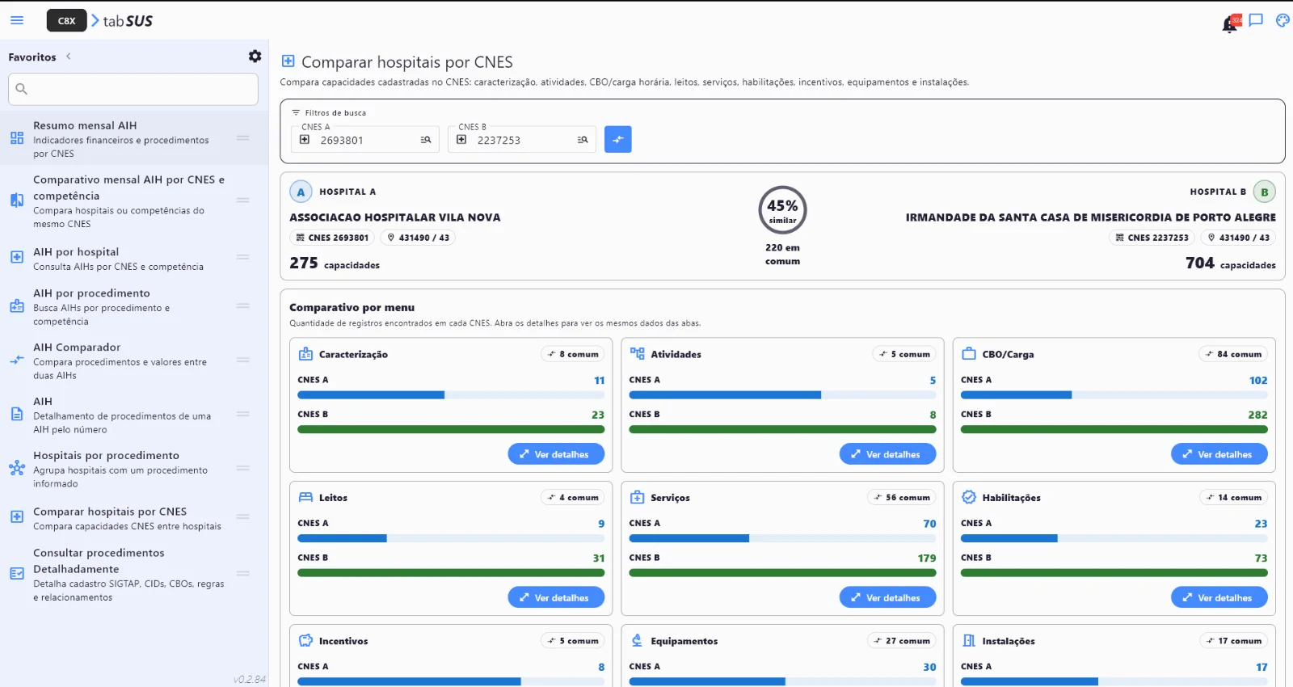Click Ver detalhes in Caracterização card
The height and width of the screenshot is (687, 1293).
(x=556, y=454)
